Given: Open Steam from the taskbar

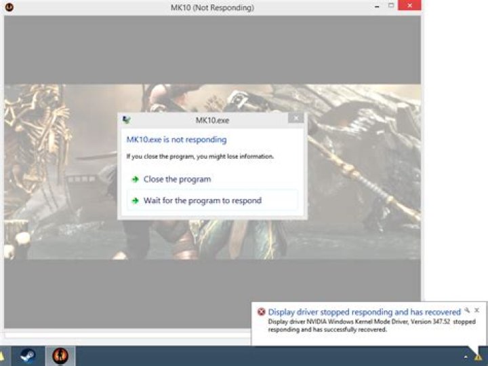Looking at the screenshot, I should (28, 356).
